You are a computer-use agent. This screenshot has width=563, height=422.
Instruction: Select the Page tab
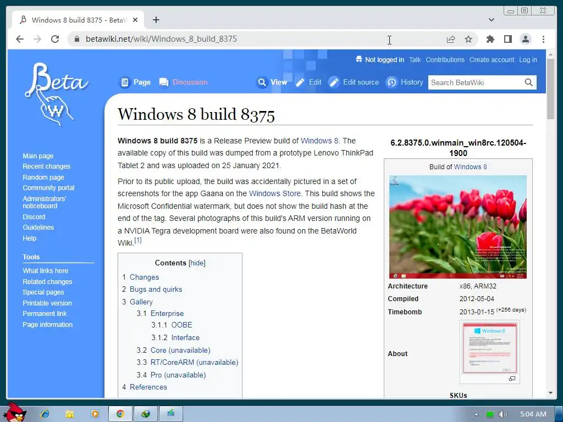click(135, 82)
